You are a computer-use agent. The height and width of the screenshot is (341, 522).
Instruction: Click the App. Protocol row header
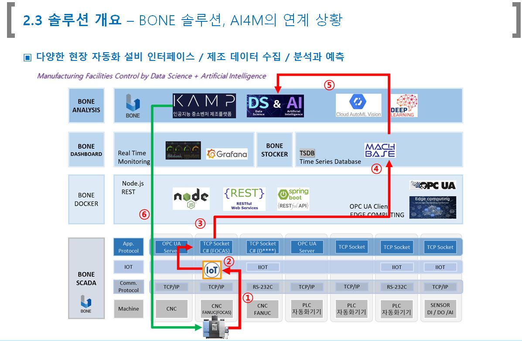click(x=129, y=247)
